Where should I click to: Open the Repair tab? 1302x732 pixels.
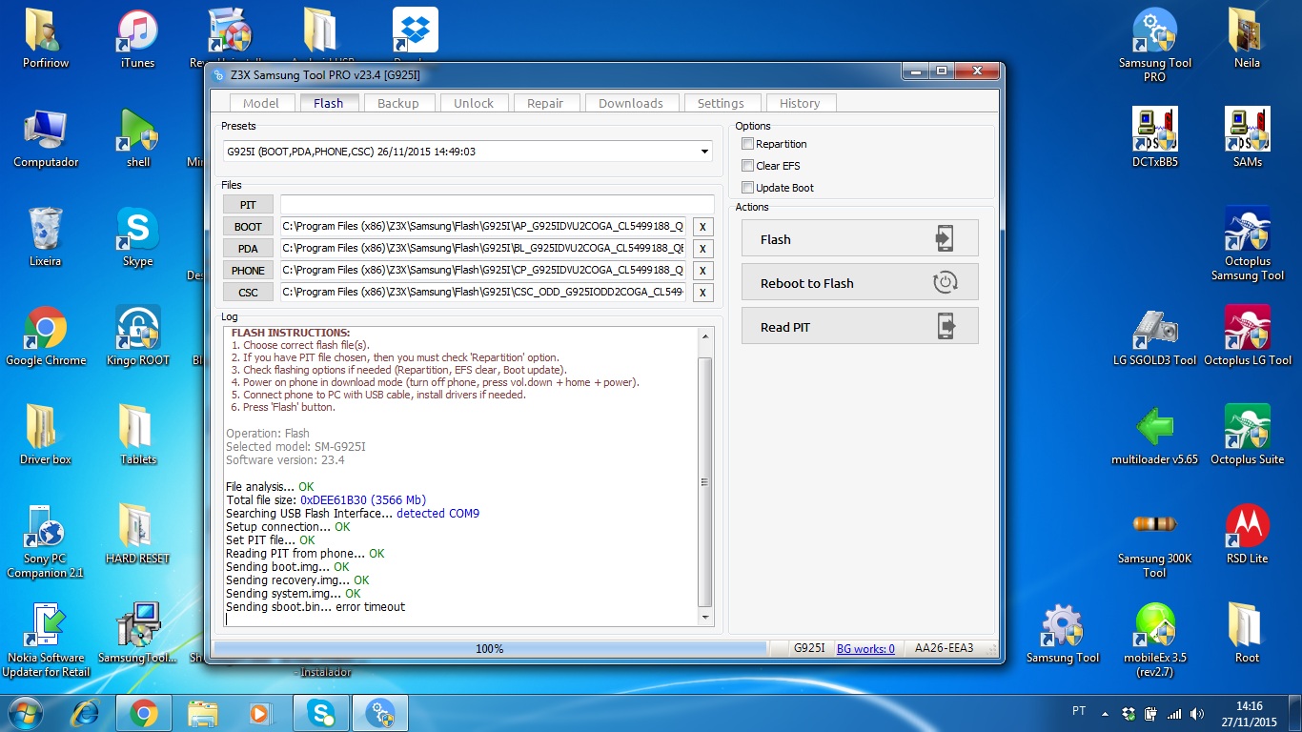click(545, 103)
